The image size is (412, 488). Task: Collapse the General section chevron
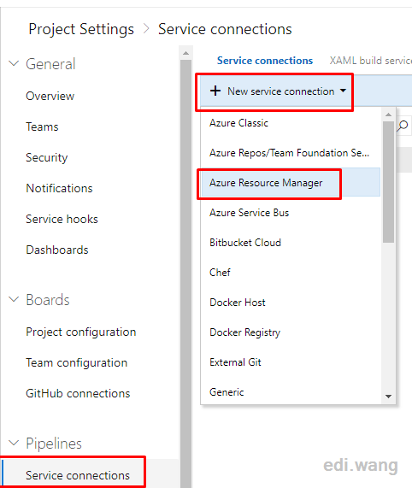(x=14, y=64)
